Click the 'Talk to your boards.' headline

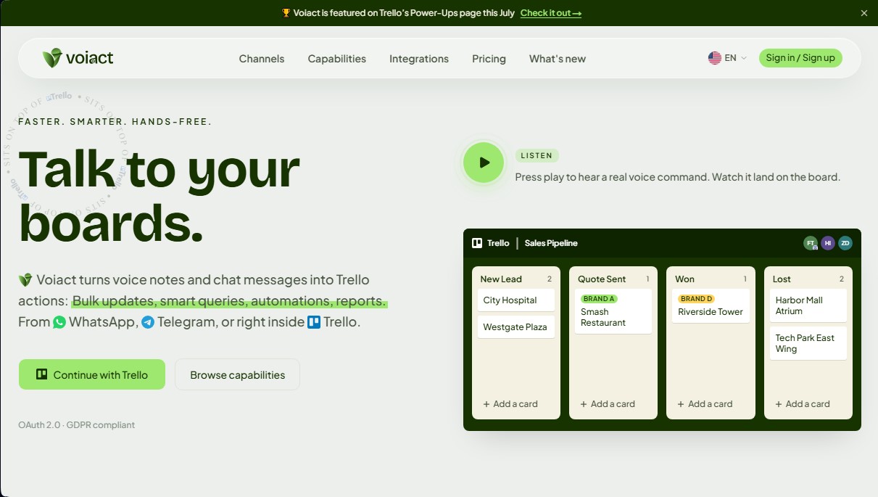tap(159, 195)
